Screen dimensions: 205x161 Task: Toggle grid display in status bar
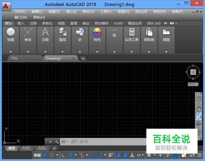[x=45, y=155]
